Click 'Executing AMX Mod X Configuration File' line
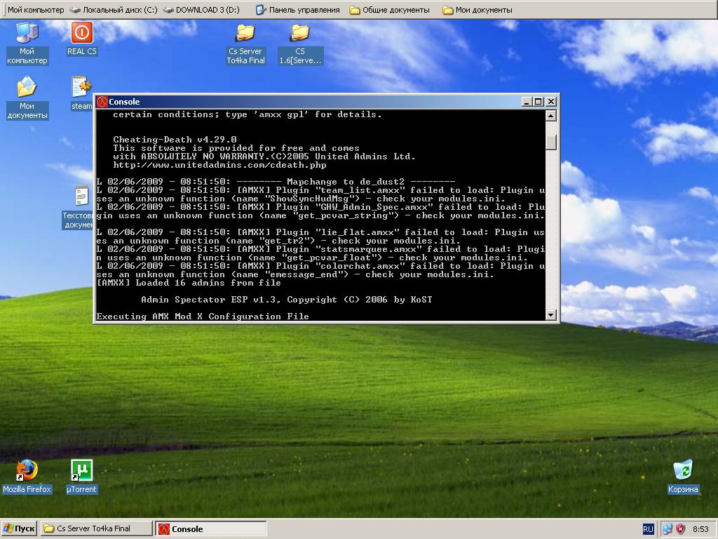Viewport: 718px width, 539px height. tap(203, 317)
